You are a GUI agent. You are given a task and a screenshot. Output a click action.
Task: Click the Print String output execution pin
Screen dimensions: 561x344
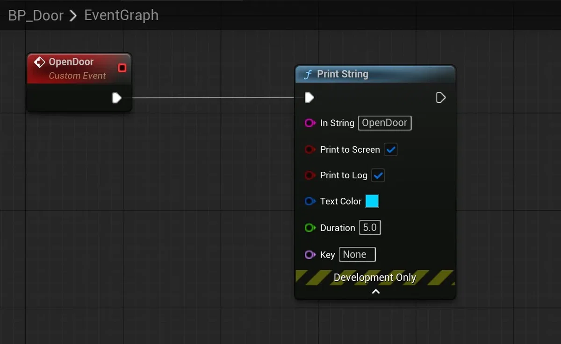440,97
